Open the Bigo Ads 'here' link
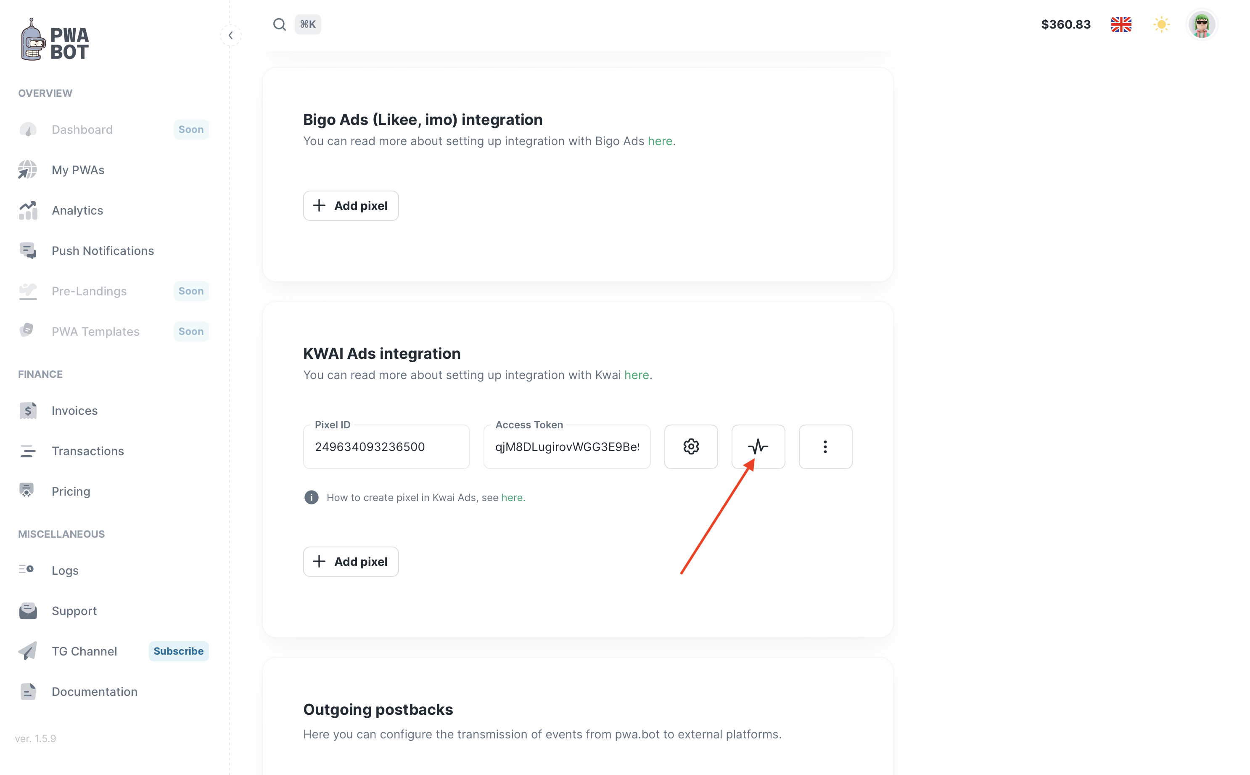Screen dimensions: 1250x775 click(x=660, y=141)
